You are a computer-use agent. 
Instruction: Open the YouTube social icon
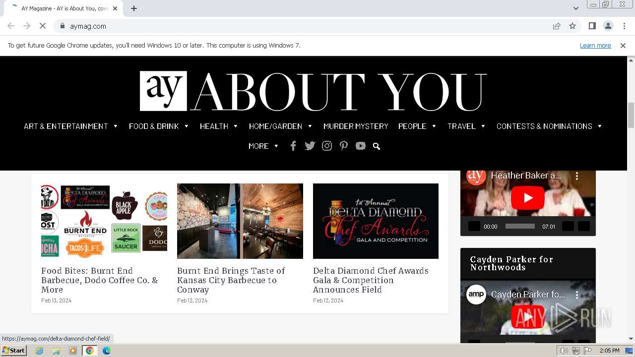tap(361, 146)
